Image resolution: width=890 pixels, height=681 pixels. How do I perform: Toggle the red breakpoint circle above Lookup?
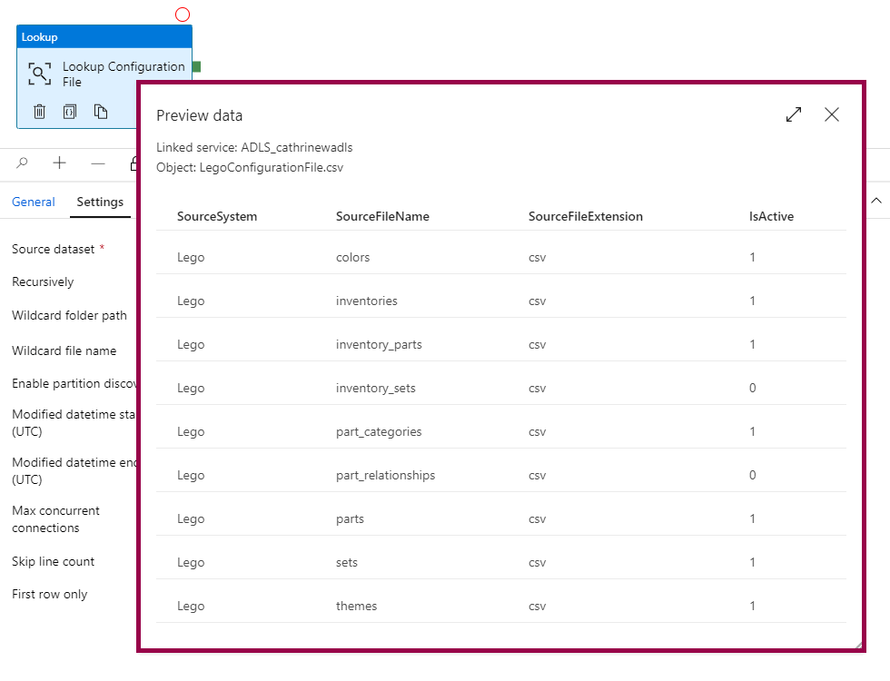point(183,15)
